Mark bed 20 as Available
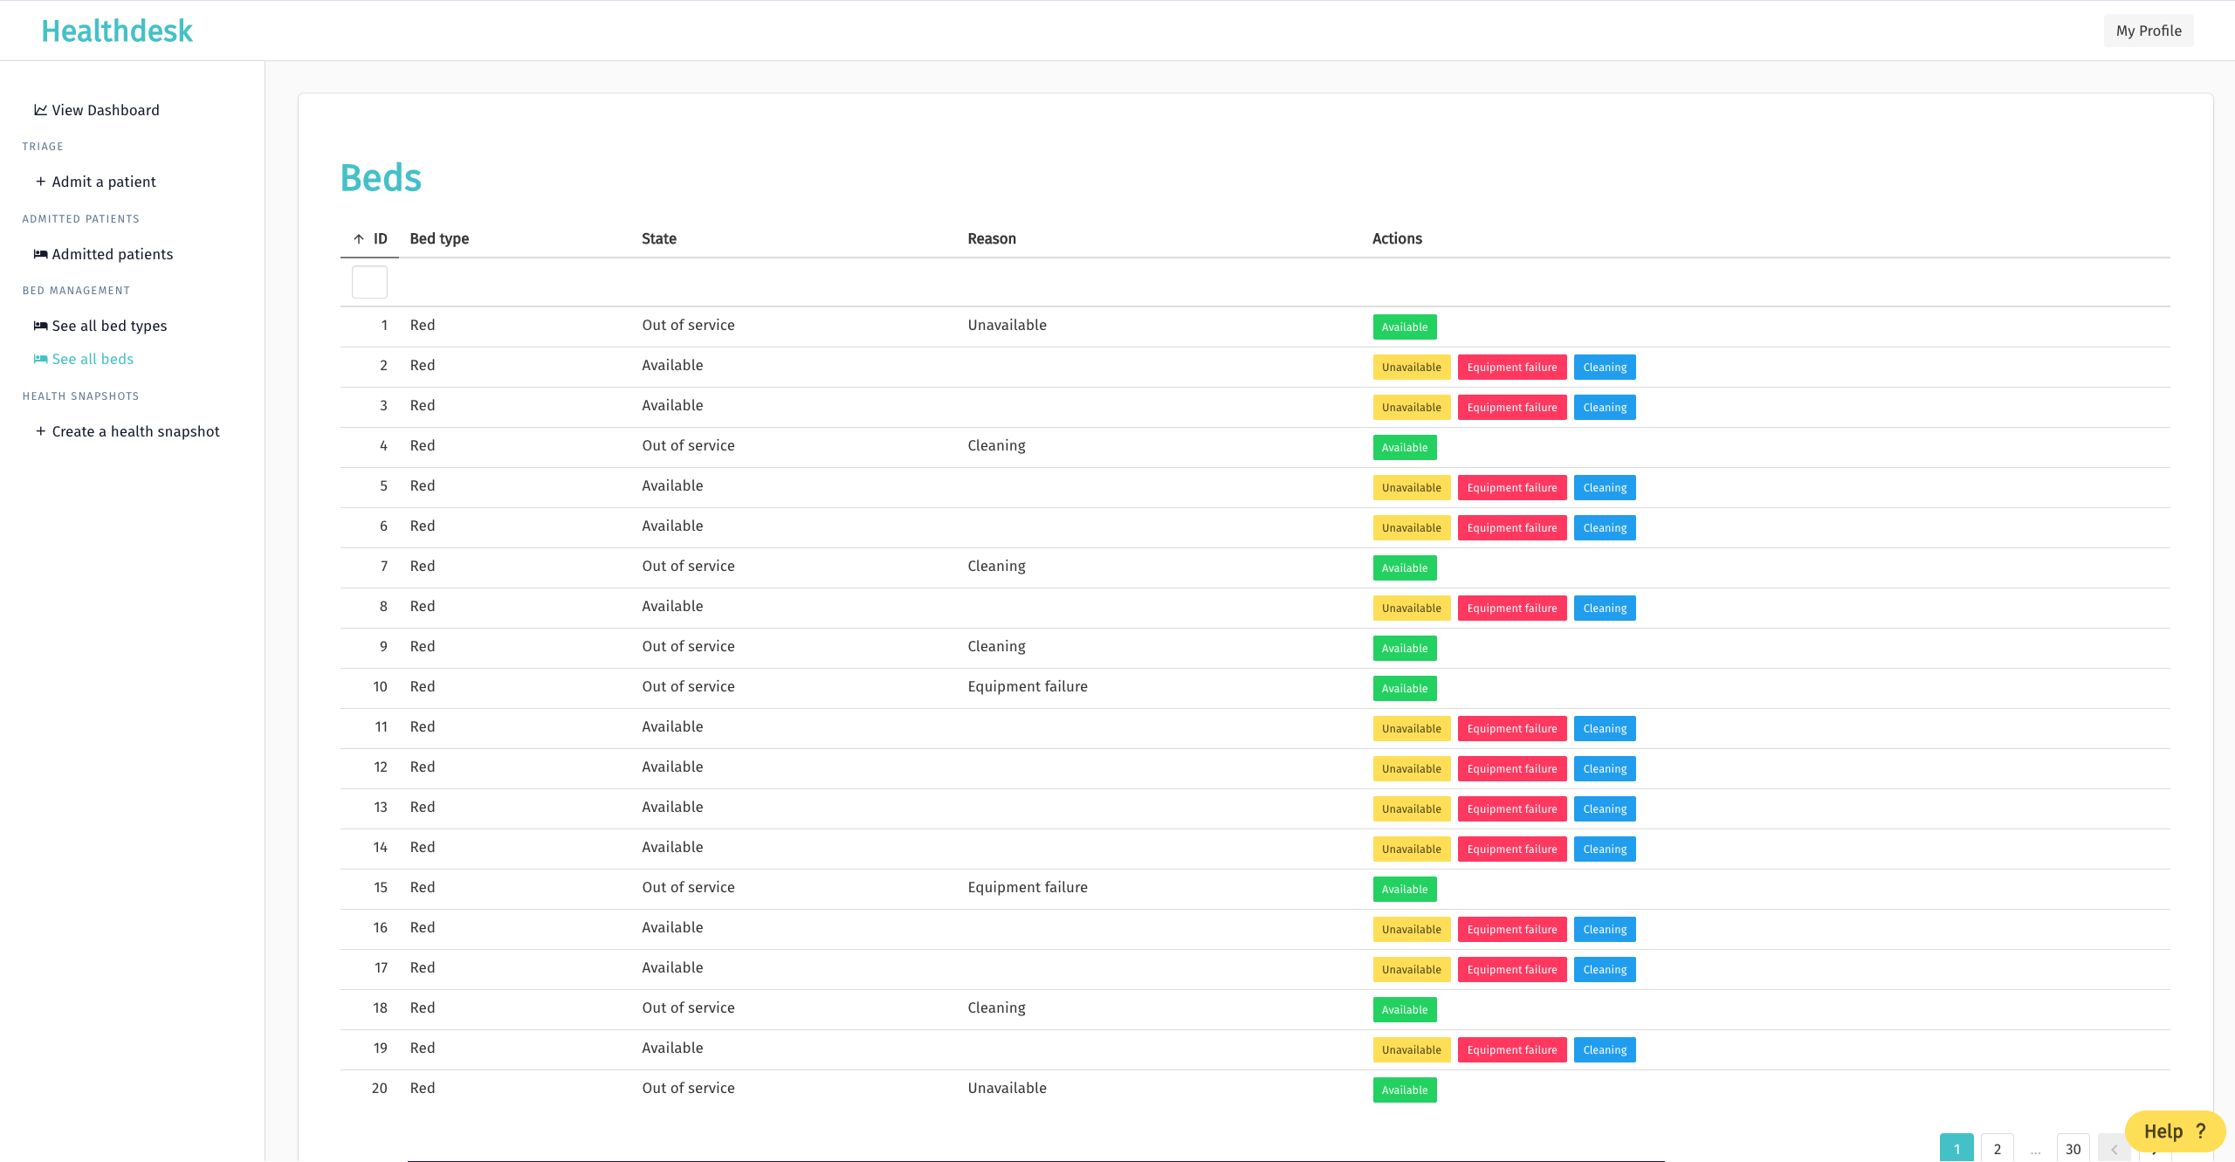This screenshot has height=1162, width=2235. pos(1404,1090)
